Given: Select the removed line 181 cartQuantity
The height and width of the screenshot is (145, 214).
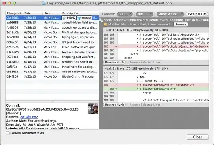Looking at the screenshot, I should tap(156, 85).
